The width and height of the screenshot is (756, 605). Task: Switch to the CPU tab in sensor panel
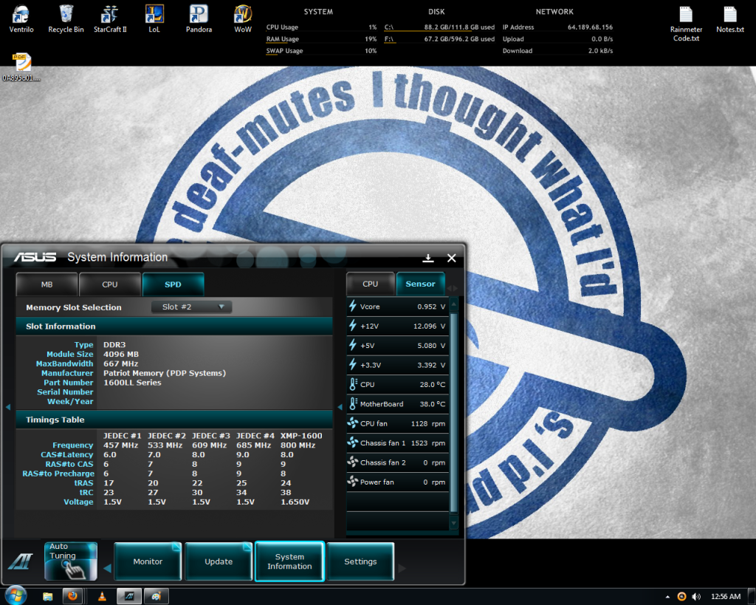click(371, 284)
